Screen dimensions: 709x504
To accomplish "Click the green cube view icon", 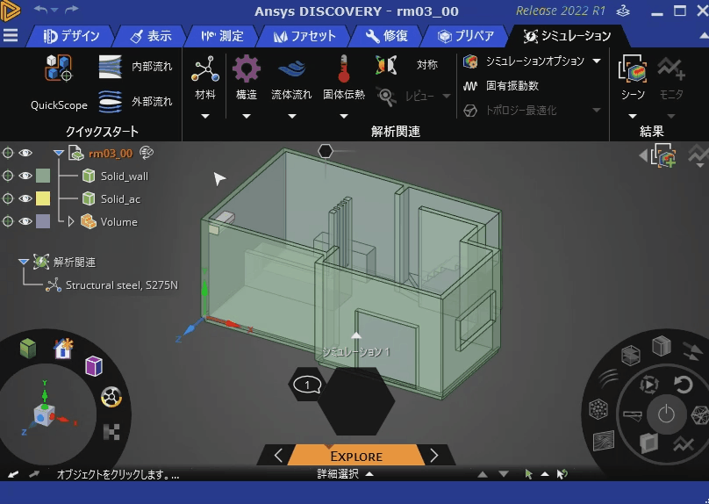I will [28, 349].
